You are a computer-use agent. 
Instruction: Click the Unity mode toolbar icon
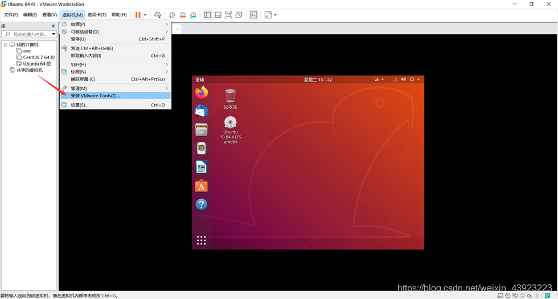point(239,15)
